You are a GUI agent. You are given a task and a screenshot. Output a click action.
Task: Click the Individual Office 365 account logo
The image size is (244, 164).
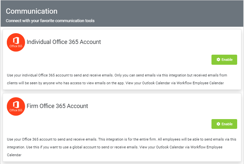click(x=16, y=42)
